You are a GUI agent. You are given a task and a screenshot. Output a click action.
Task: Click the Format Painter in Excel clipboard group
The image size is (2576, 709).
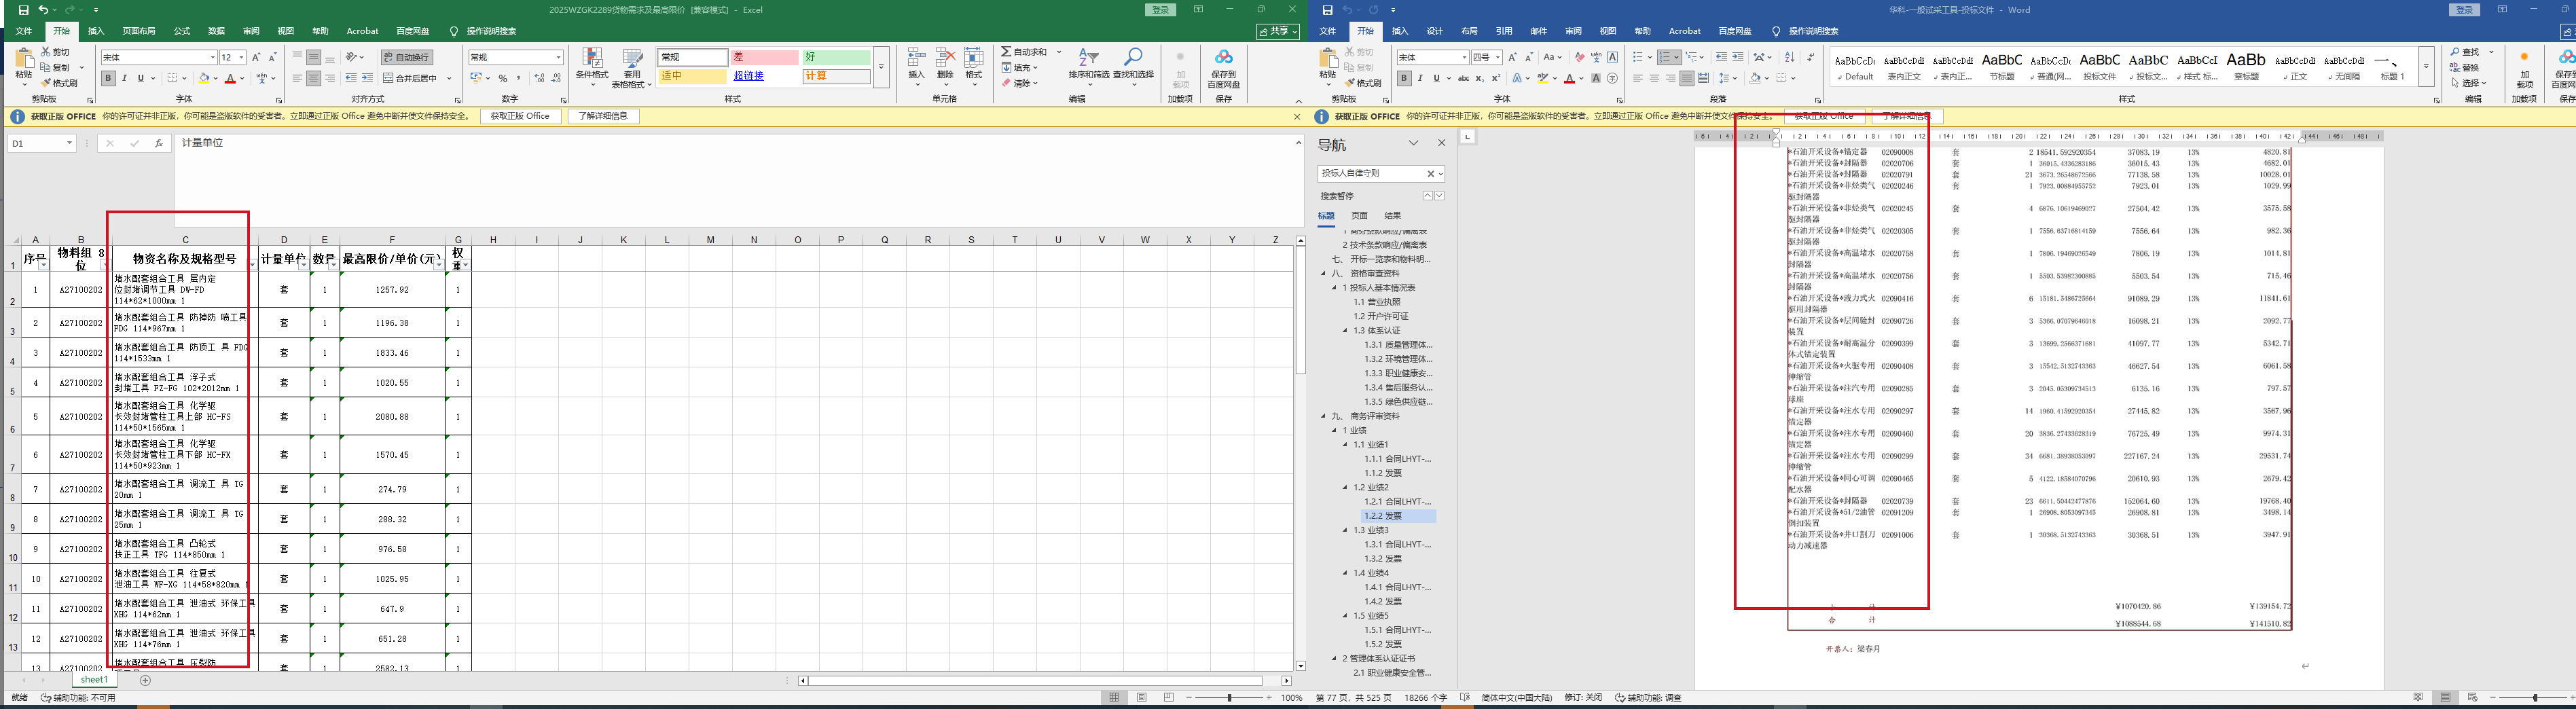tap(60, 83)
